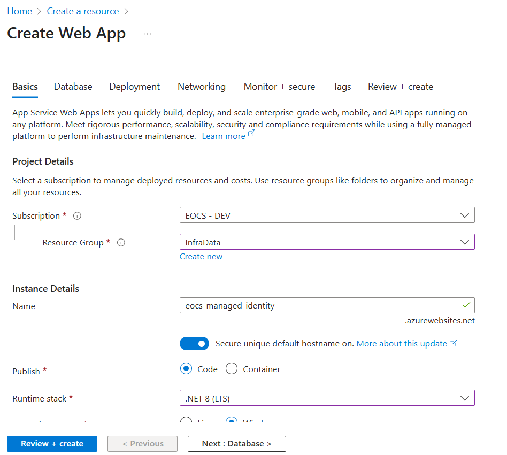
Task: Go to the Networking tab
Action: point(202,87)
